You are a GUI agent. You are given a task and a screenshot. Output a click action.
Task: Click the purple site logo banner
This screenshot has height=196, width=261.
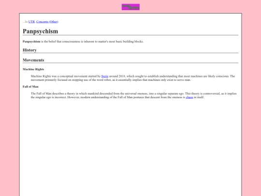coord(130,7)
